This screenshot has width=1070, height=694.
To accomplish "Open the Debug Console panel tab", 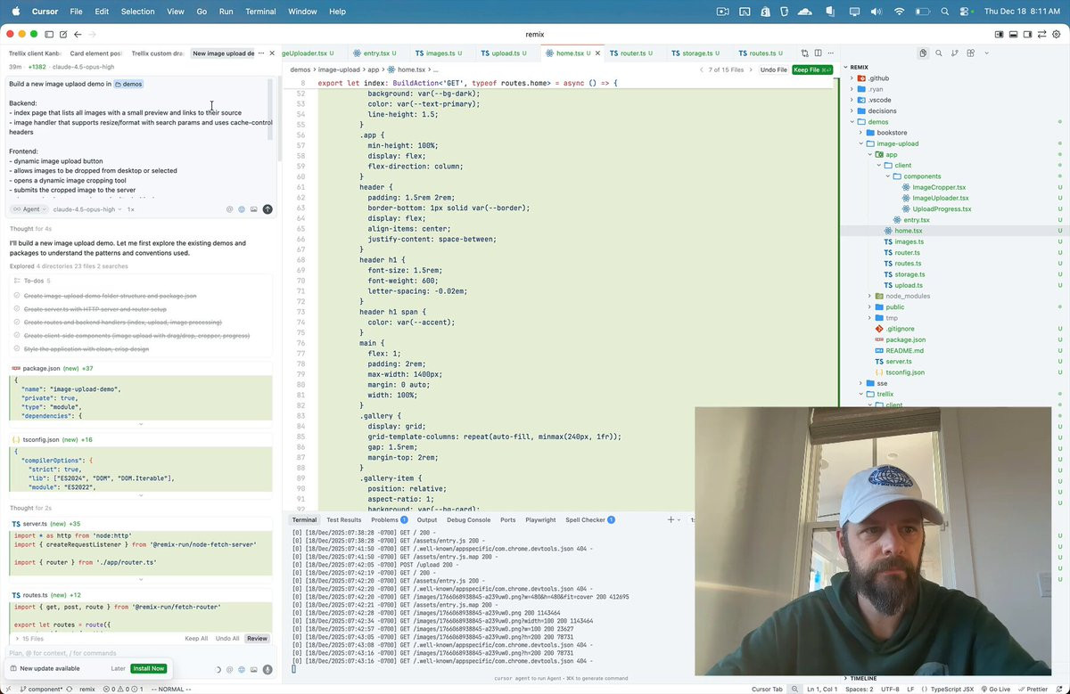I will 468,519.
